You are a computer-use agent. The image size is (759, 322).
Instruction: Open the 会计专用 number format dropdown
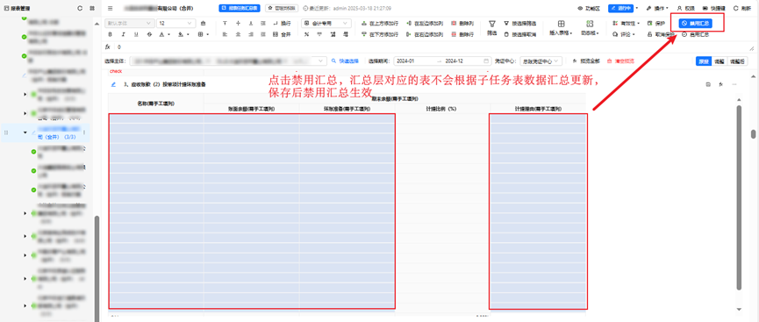[x=326, y=23]
